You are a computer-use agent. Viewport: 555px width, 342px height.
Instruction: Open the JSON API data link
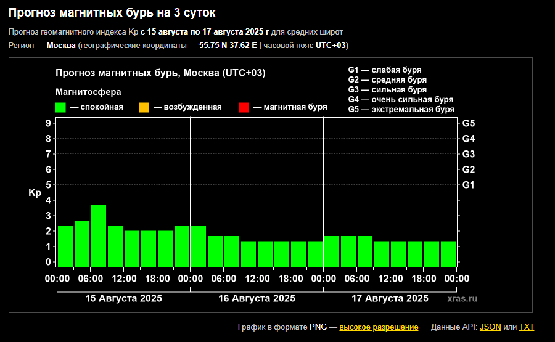pos(490,327)
